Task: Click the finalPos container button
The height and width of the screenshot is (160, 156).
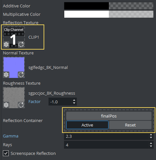Action: [x=109, y=116]
